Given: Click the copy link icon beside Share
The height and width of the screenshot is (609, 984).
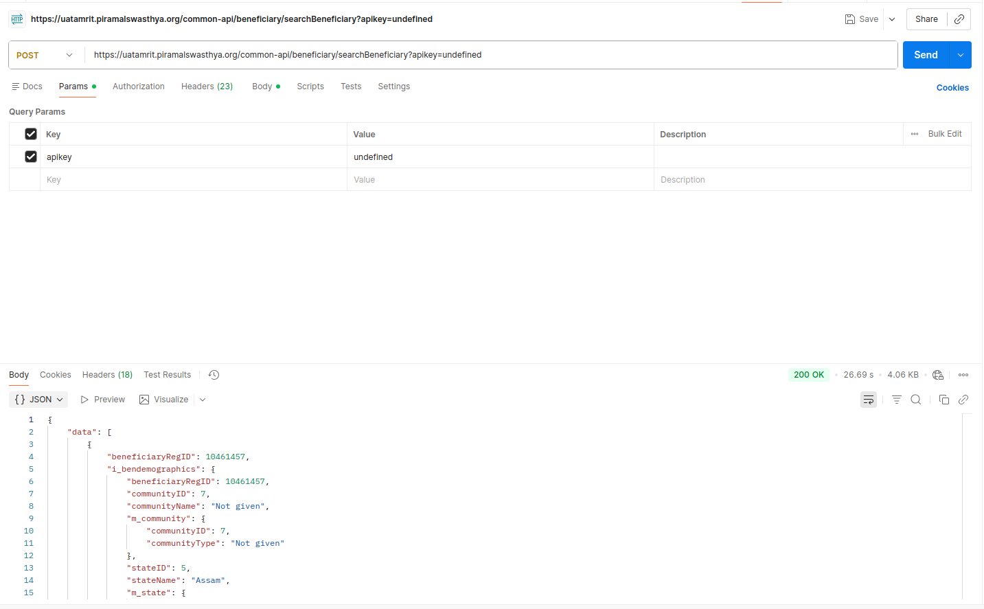Looking at the screenshot, I should [x=959, y=19].
